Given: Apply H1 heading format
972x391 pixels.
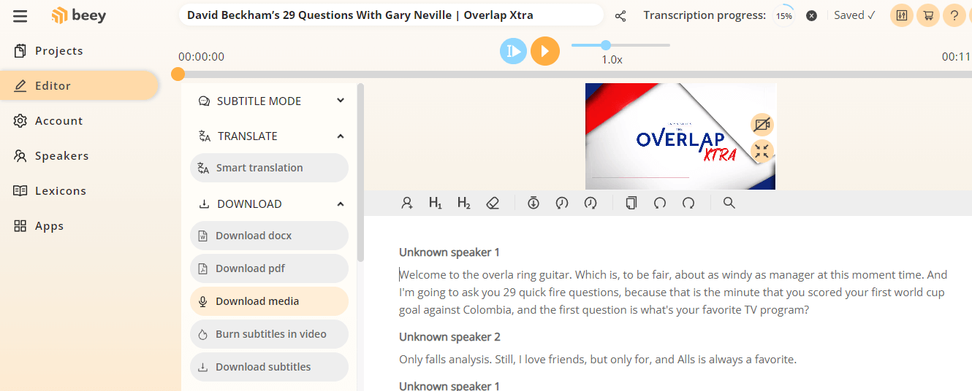Looking at the screenshot, I should tap(436, 204).
